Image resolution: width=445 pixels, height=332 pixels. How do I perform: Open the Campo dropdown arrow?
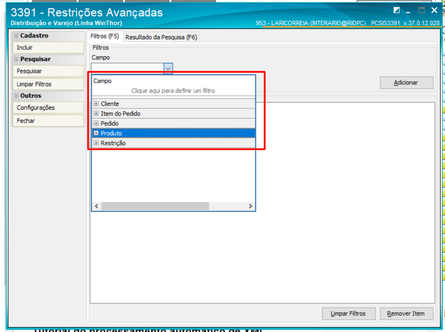[x=168, y=68]
